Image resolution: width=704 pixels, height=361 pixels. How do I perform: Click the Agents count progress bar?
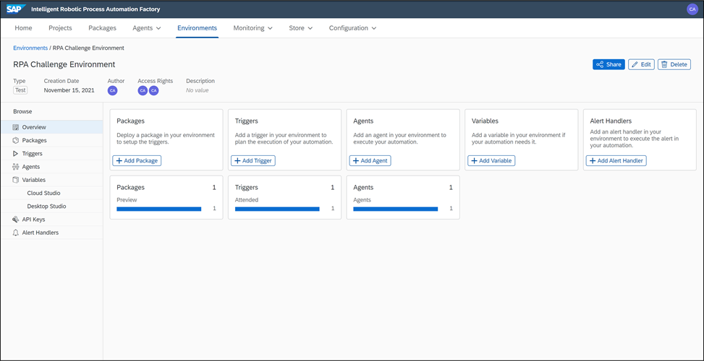396,209
